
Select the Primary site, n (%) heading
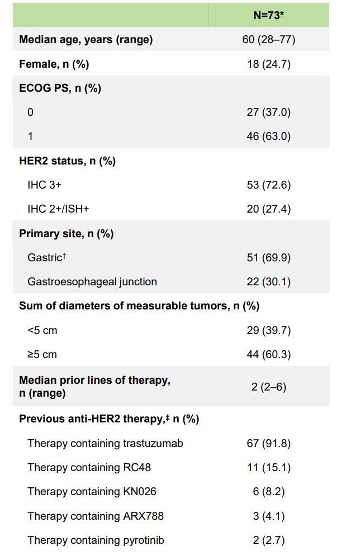66,233
